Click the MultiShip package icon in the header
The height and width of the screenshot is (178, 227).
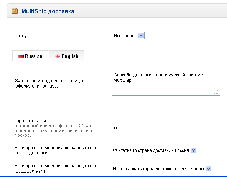[x=15, y=11]
